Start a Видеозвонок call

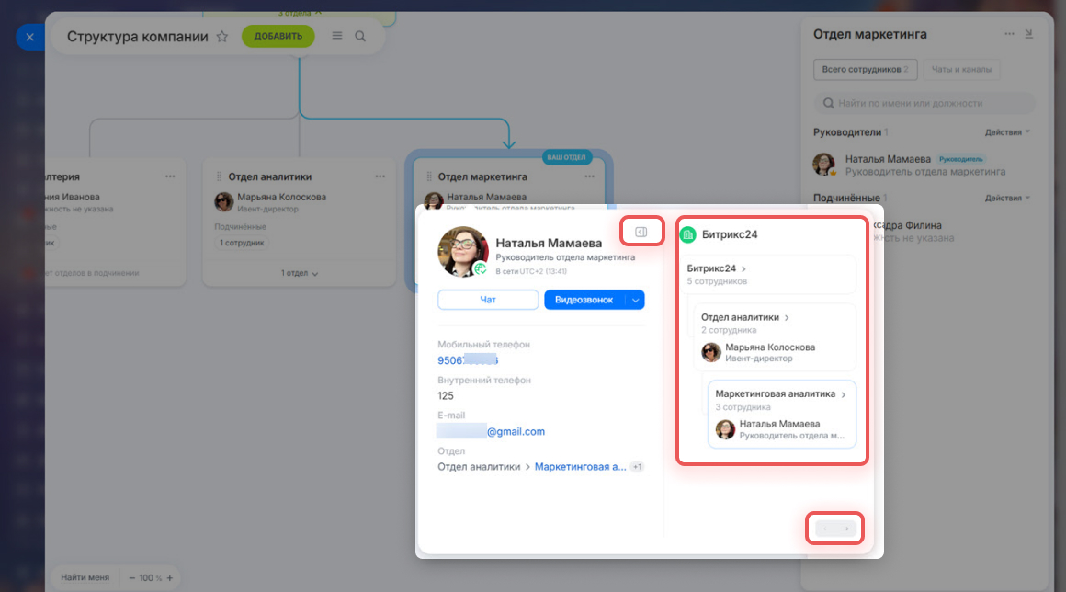coord(584,300)
